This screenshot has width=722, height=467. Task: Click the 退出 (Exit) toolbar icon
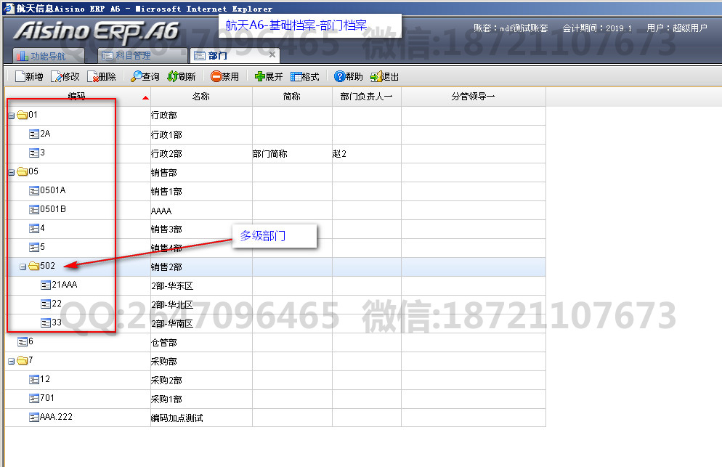376,77
